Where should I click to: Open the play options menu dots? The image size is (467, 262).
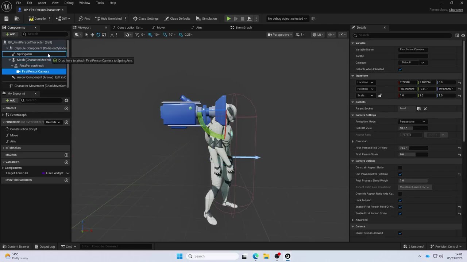(256, 19)
